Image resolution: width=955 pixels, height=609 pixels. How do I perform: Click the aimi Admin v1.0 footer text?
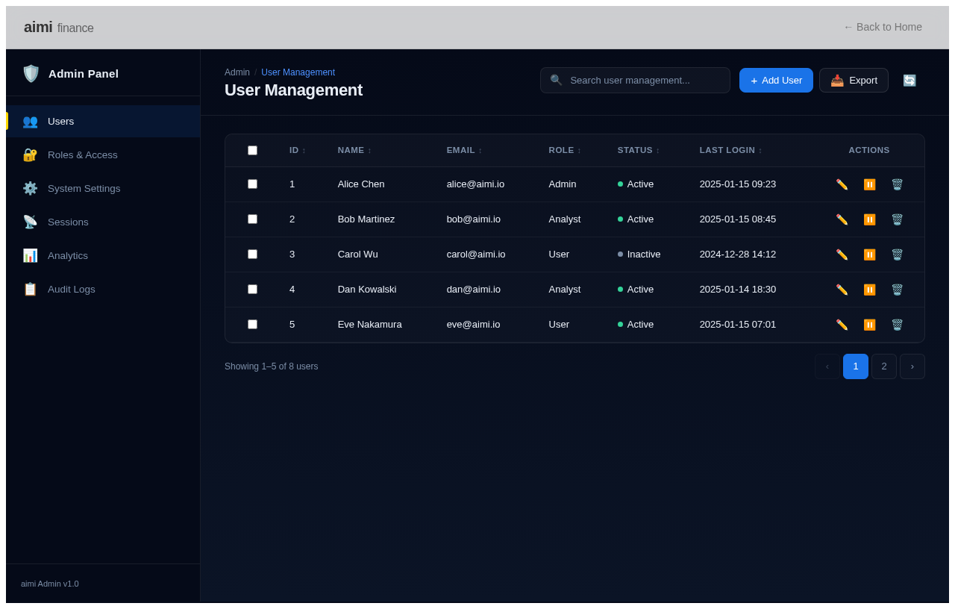click(50, 584)
